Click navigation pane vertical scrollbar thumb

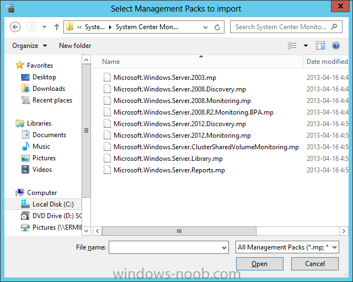point(86,131)
